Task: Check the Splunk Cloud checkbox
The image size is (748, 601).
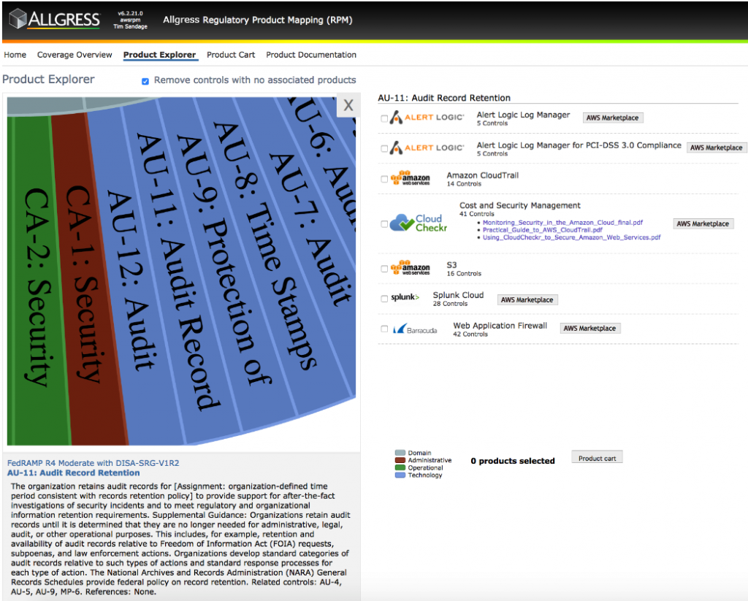Action: pos(384,299)
